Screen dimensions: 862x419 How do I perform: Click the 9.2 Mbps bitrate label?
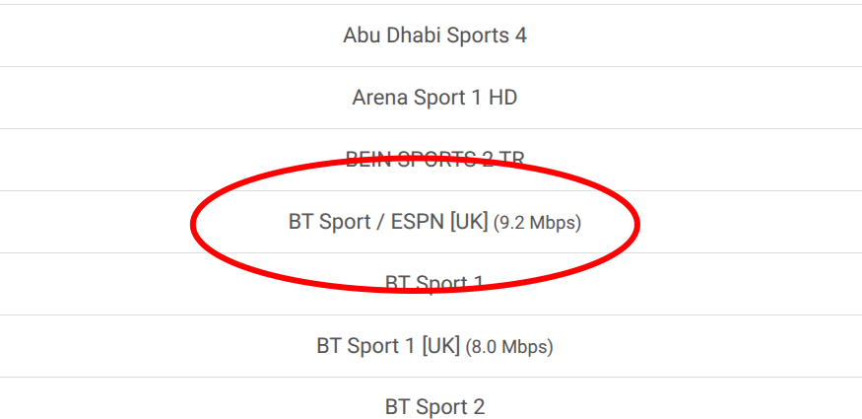point(537,223)
